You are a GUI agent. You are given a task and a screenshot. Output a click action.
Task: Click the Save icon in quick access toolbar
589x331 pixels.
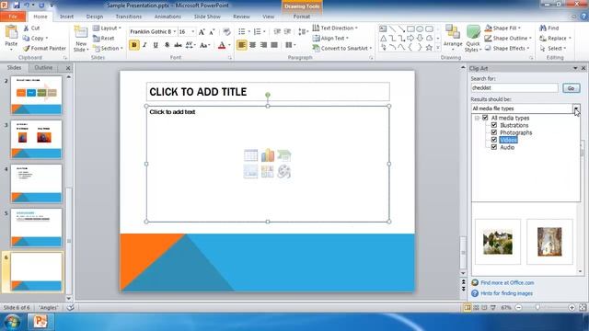pos(17,6)
